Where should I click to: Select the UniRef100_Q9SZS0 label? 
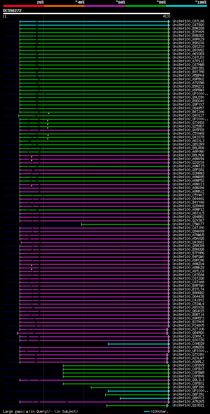coord(188,46)
